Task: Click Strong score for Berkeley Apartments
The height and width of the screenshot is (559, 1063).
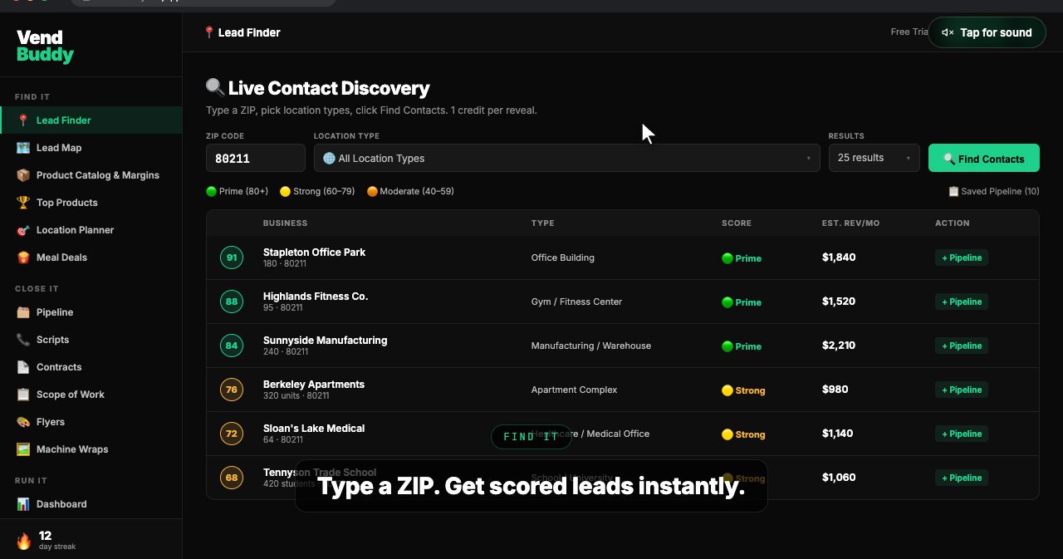Action: click(743, 390)
